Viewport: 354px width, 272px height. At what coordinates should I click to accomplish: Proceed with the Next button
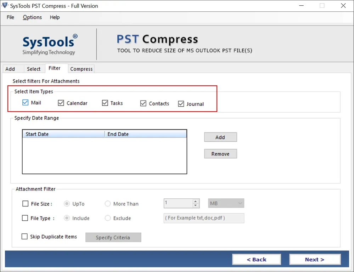(x=315, y=259)
